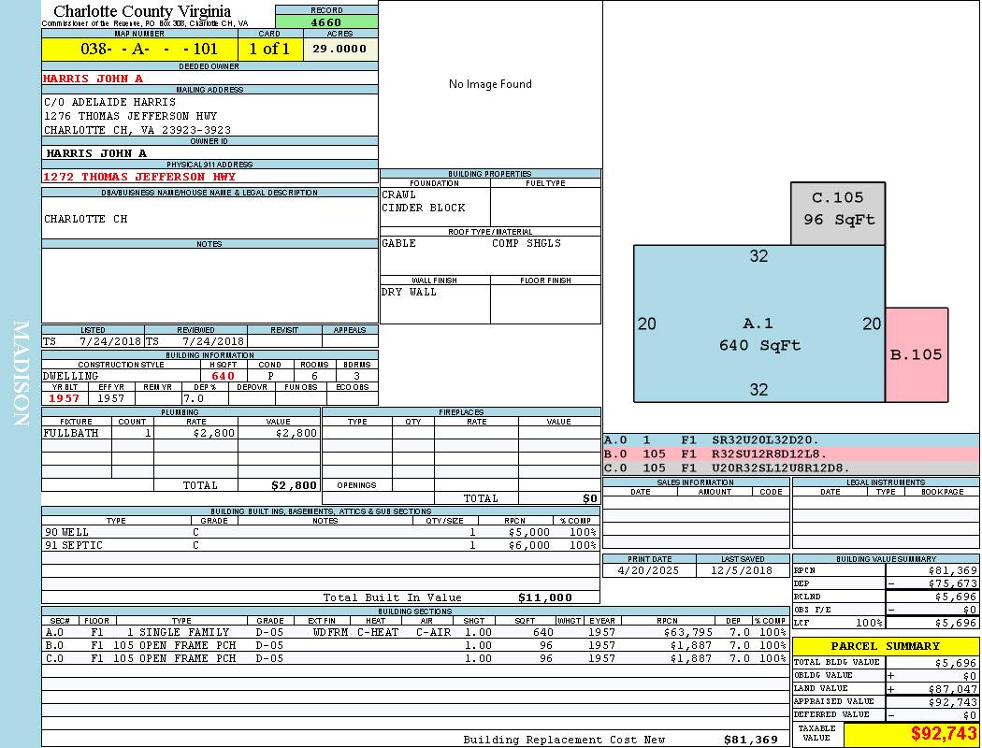This screenshot has width=982, height=748.
Task: Click the red year built 1957 value
Action: pos(65,398)
